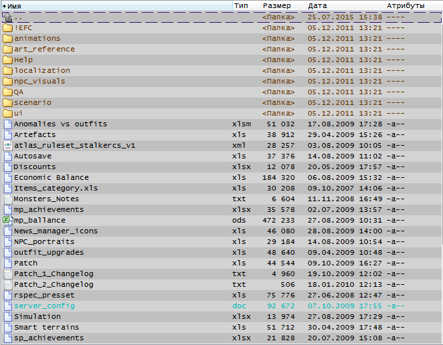The height and width of the screenshot is (345, 443).
Task: Select the ui folder icon
Action: 8,114
